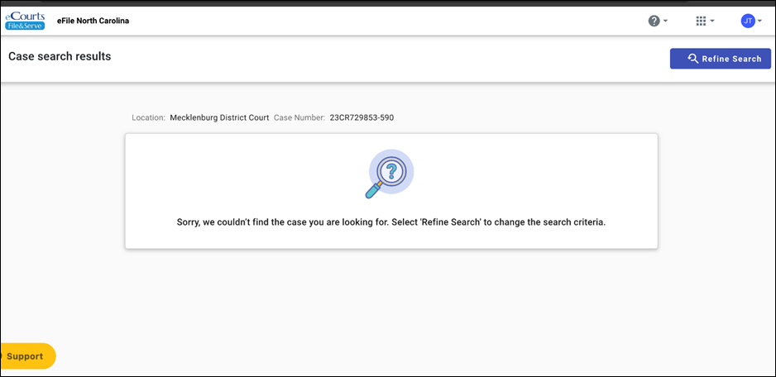776x377 pixels.
Task: Expand the user account dropdown arrow
Action: (759, 21)
